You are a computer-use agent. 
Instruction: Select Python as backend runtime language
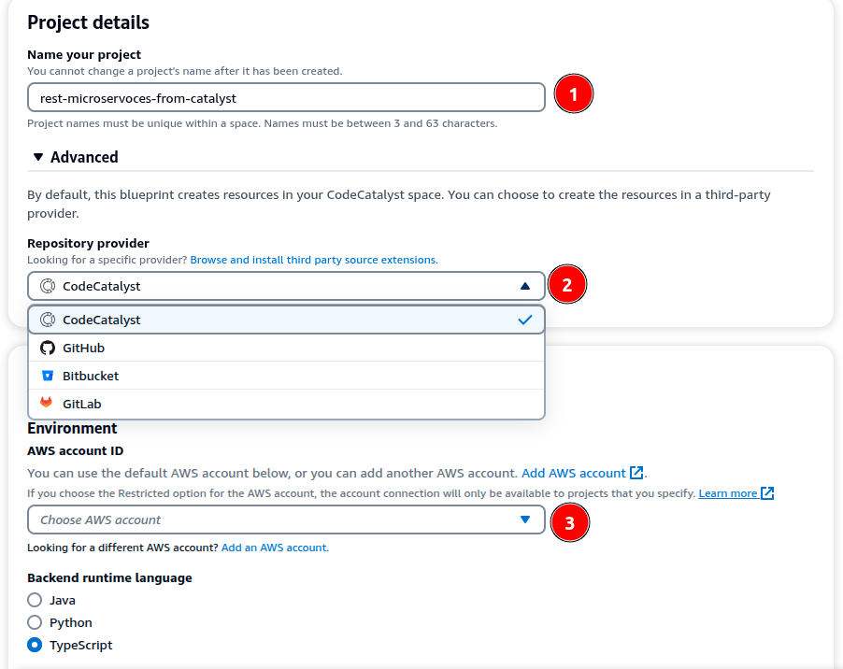click(36, 622)
